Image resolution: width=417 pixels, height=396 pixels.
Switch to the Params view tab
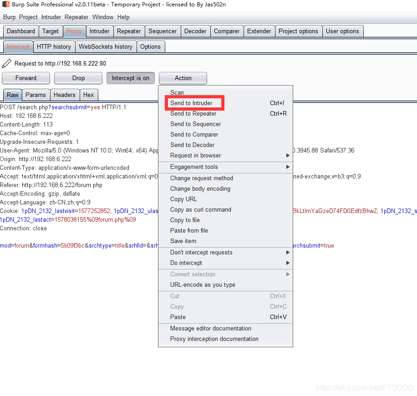(x=36, y=95)
